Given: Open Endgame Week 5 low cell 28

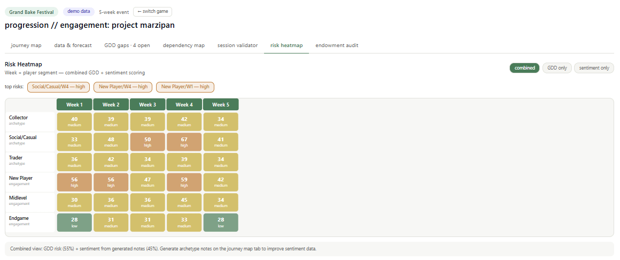Looking at the screenshot, I should point(221,223).
